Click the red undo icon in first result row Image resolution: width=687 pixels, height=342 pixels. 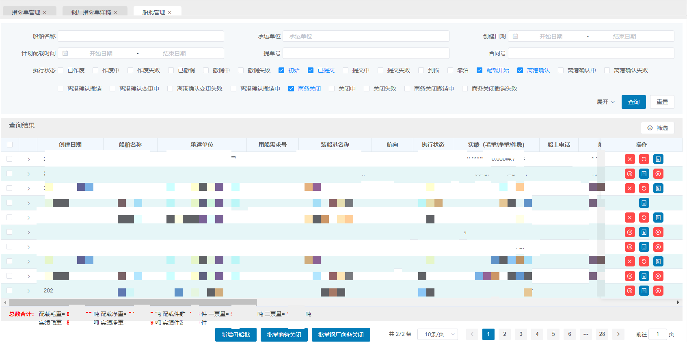644,159
